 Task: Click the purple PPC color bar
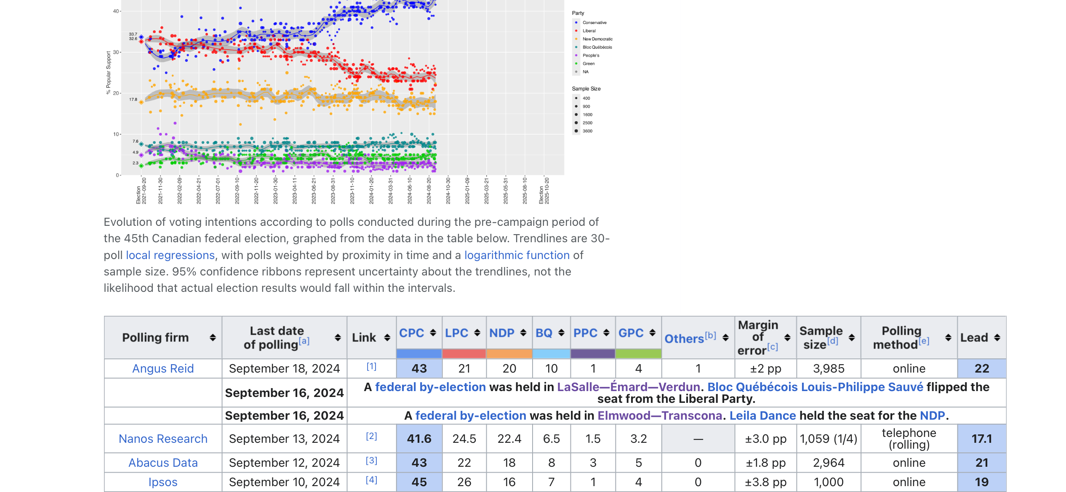pos(593,354)
